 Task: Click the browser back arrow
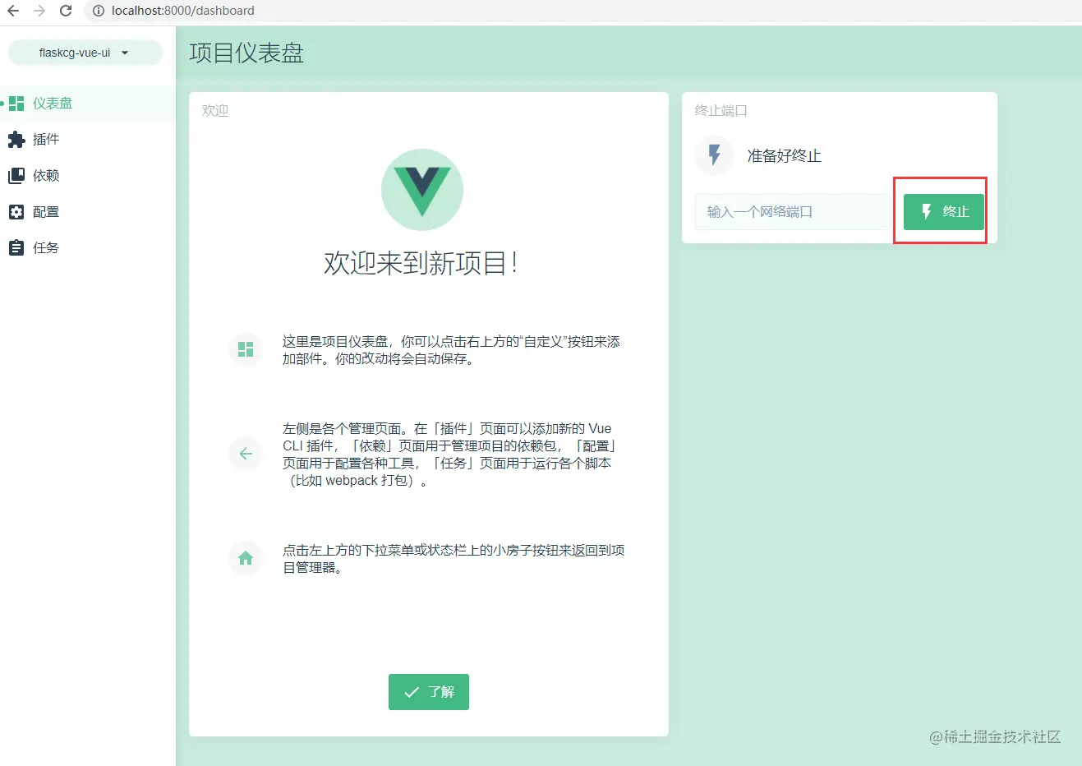point(13,11)
